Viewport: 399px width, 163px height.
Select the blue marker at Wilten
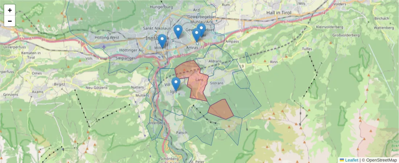162,41
